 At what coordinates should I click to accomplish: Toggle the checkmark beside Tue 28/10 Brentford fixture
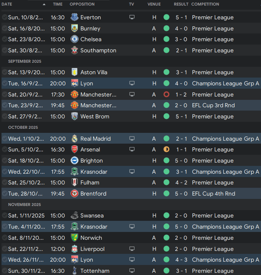pyautogui.click(x=4, y=194)
